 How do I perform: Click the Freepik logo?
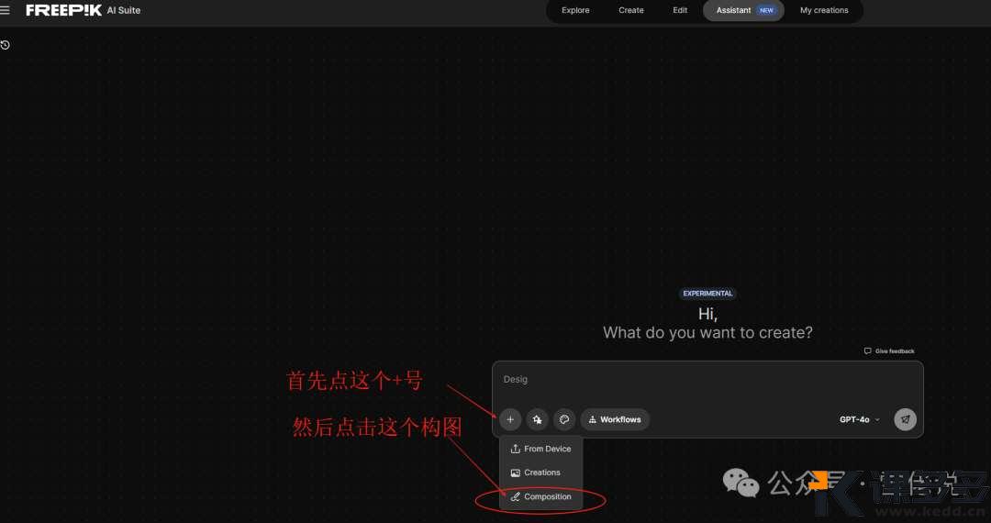click(x=64, y=10)
